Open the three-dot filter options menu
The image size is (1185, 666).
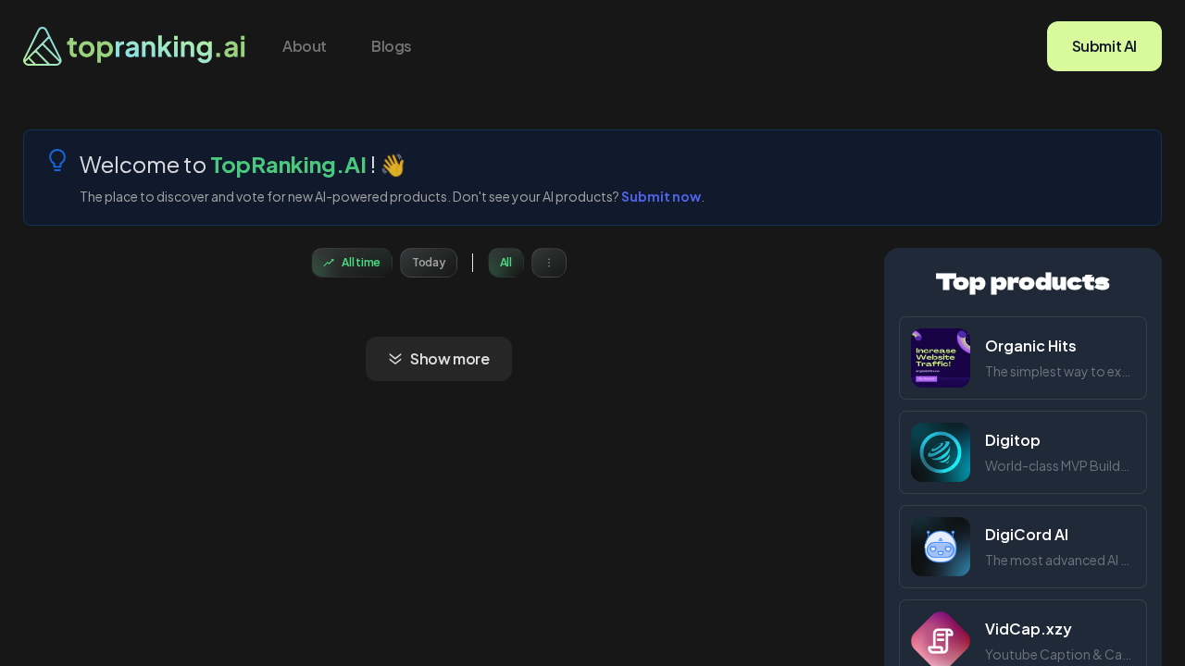coord(548,262)
